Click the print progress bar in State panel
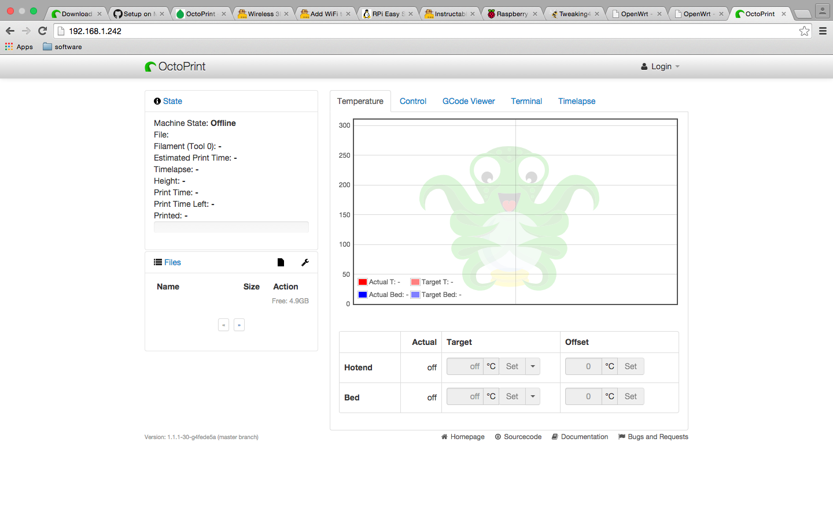 (231, 227)
